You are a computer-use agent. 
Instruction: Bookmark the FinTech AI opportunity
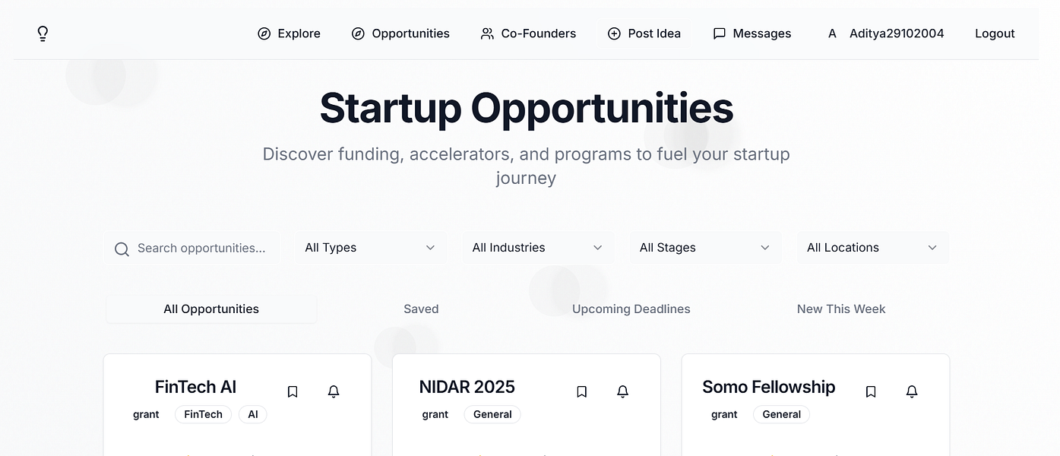[x=293, y=391]
